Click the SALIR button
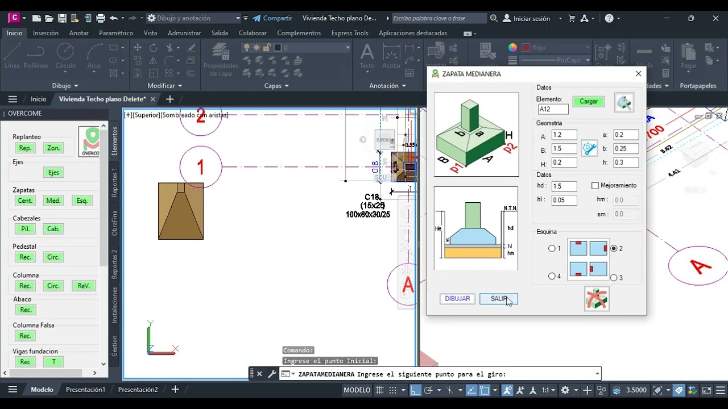728x409 pixels. 499,299
